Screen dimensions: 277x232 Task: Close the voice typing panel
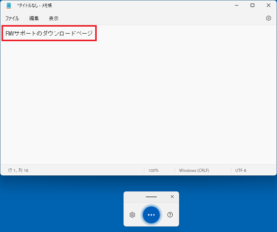pyautogui.click(x=172, y=196)
